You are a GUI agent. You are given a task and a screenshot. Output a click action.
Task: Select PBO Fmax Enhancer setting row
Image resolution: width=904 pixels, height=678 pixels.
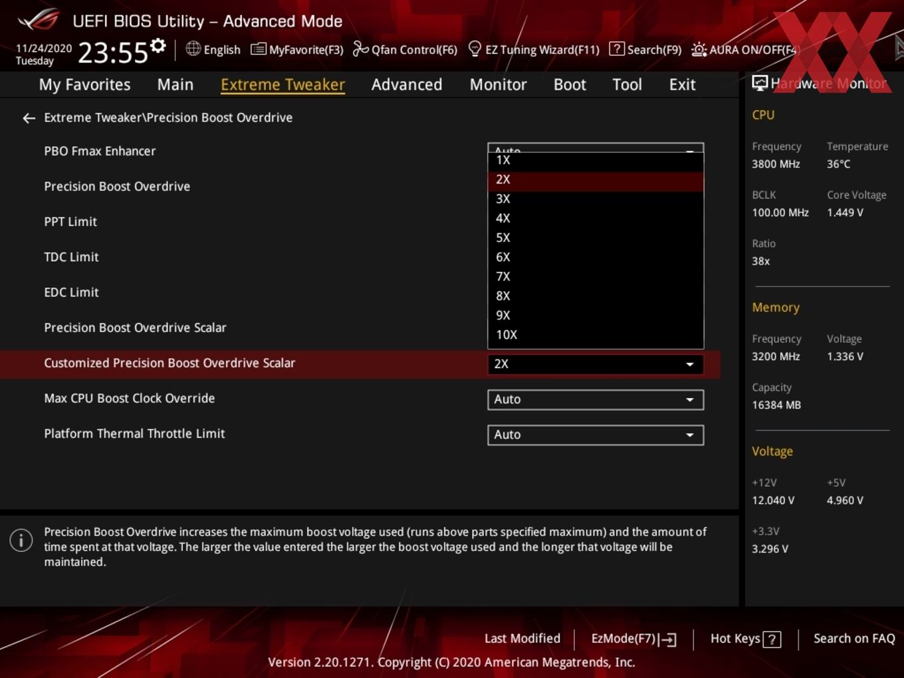(x=360, y=151)
